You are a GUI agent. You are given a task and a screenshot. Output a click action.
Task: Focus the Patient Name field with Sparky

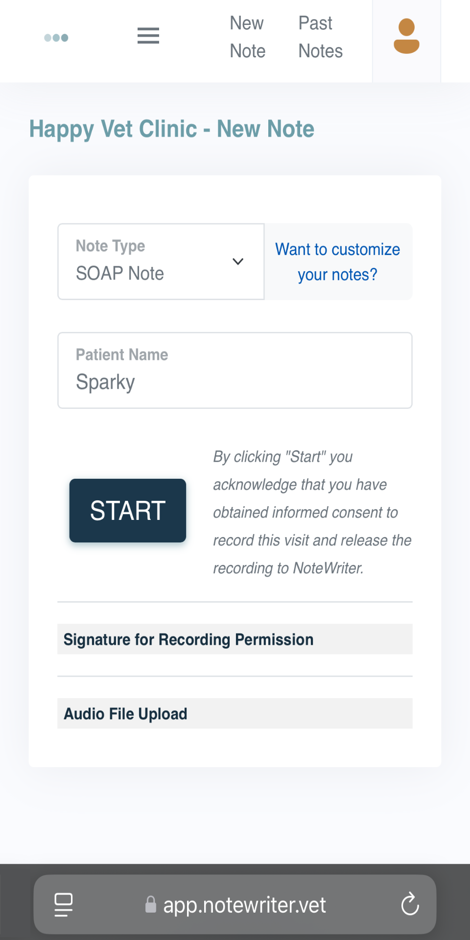tap(235, 371)
